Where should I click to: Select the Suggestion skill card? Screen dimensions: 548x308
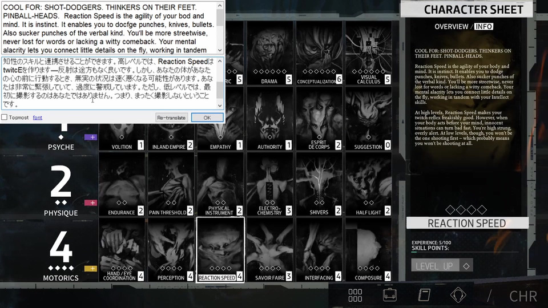[x=368, y=119]
